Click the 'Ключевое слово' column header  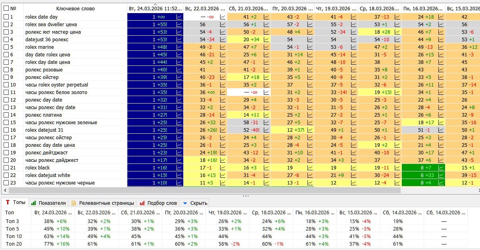click(75, 8)
